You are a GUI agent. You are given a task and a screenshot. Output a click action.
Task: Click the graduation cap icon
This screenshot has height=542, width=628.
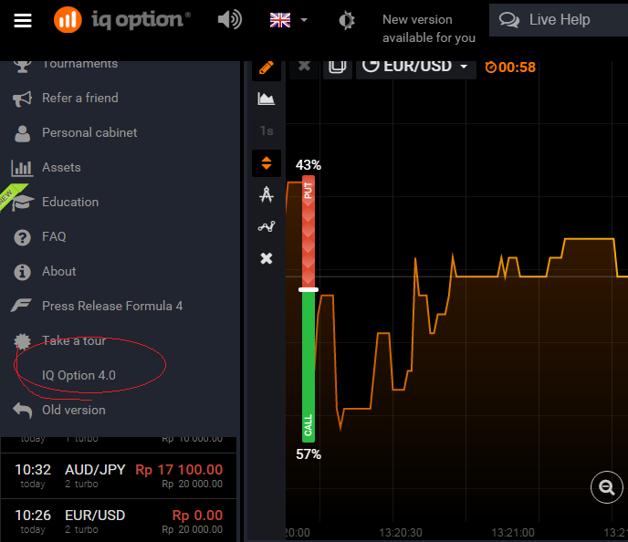pyautogui.click(x=23, y=203)
